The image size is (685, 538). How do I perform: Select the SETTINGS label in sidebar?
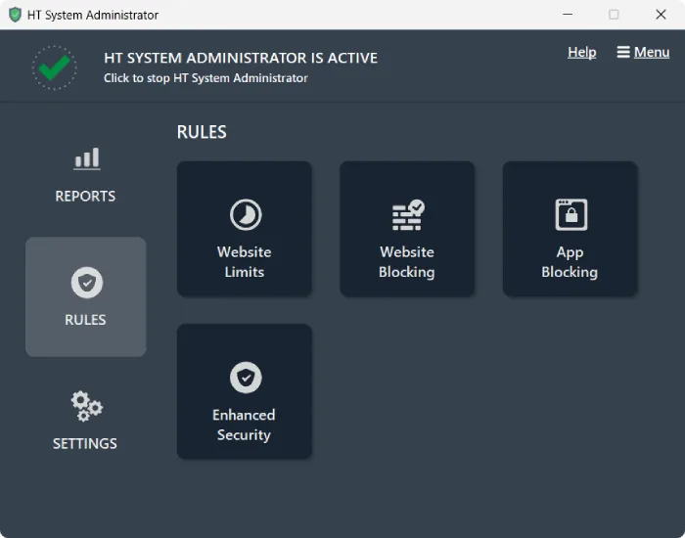[85, 444]
